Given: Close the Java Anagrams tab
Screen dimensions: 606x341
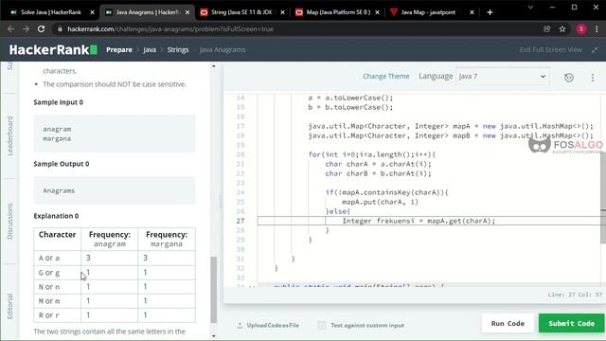Looking at the screenshot, I should coord(187,12).
